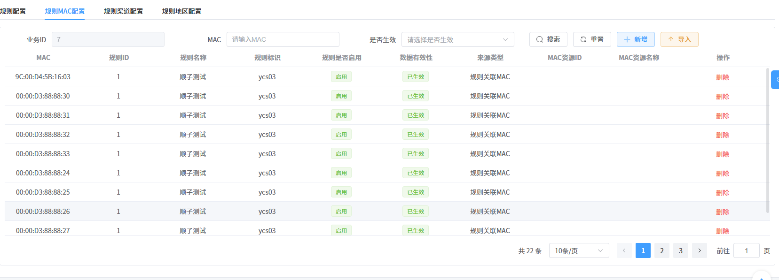Click the 规则标识 column header

point(268,58)
